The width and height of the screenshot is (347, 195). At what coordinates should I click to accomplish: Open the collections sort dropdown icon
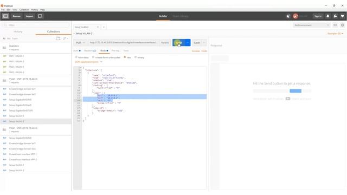(66, 38)
